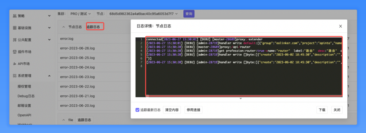The width and height of the screenshot is (366, 133).
Task: Open 授权管理 in sidebar
Action: pyautogui.click(x=24, y=86)
